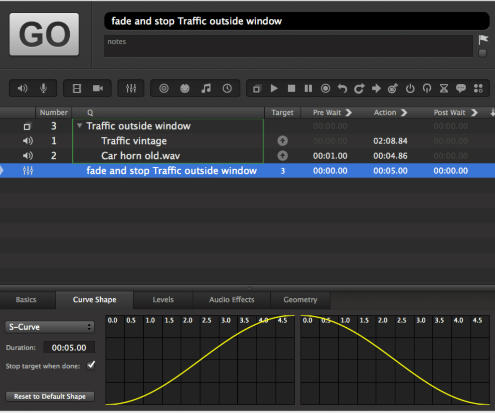Click the 00:01.00 pre wait cell

[x=330, y=156]
